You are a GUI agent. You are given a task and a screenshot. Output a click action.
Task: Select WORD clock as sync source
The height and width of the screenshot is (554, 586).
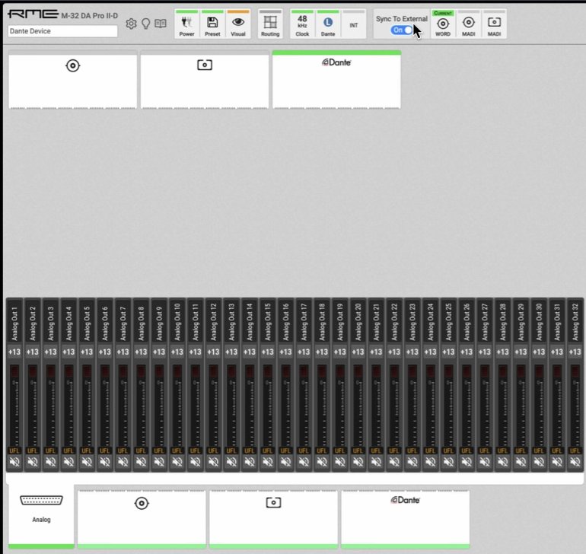tap(443, 24)
